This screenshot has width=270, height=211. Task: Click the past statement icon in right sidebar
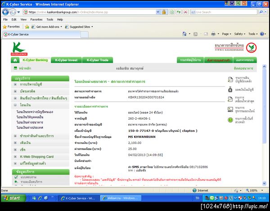tap(230, 80)
